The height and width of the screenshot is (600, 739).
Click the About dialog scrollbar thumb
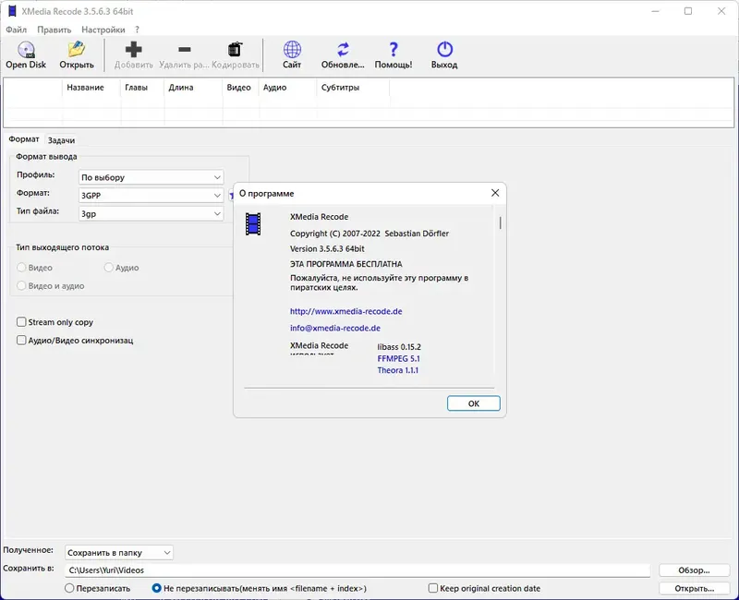pos(500,222)
